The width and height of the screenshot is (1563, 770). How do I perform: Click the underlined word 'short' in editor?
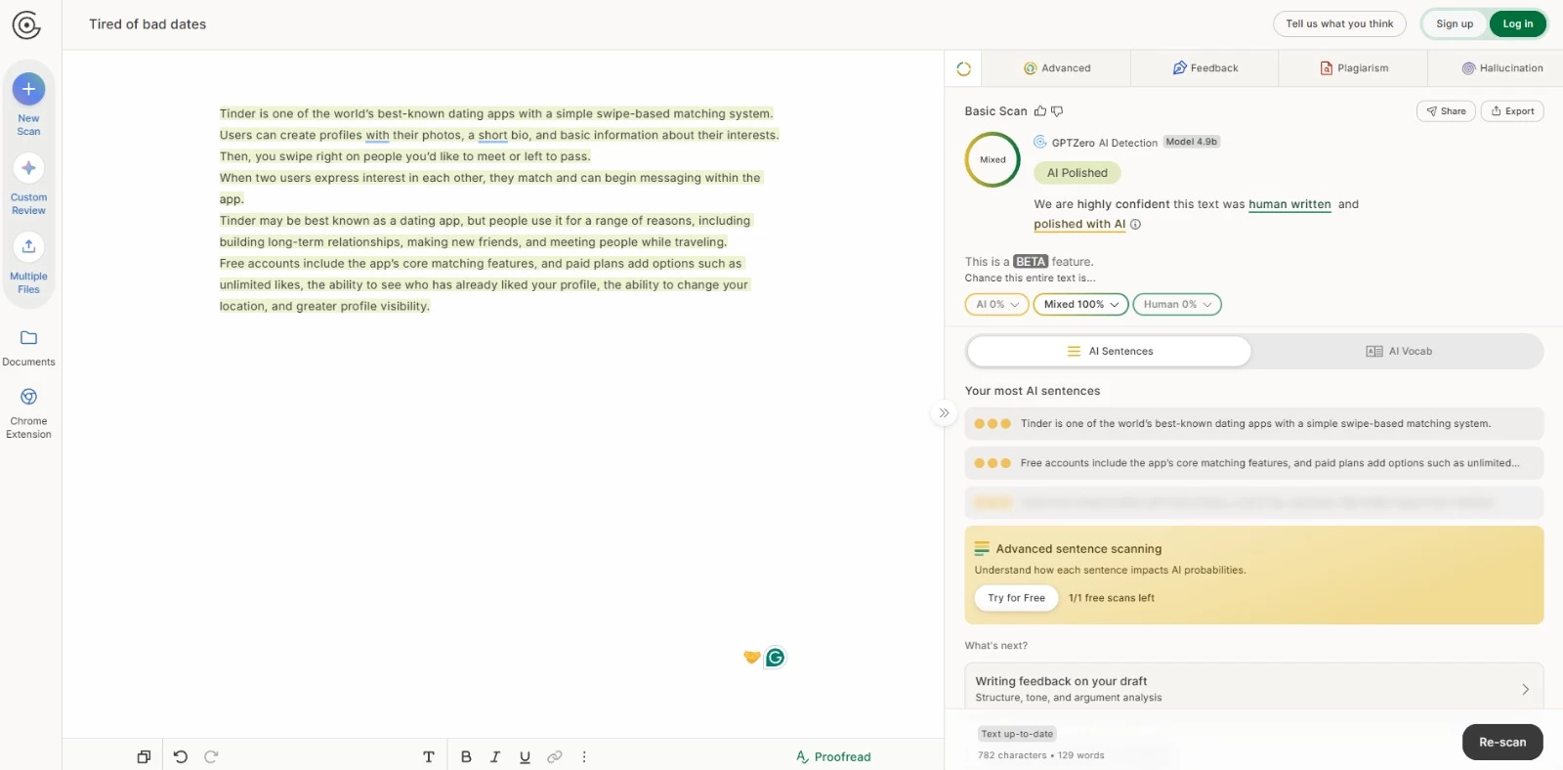coord(492,136)
